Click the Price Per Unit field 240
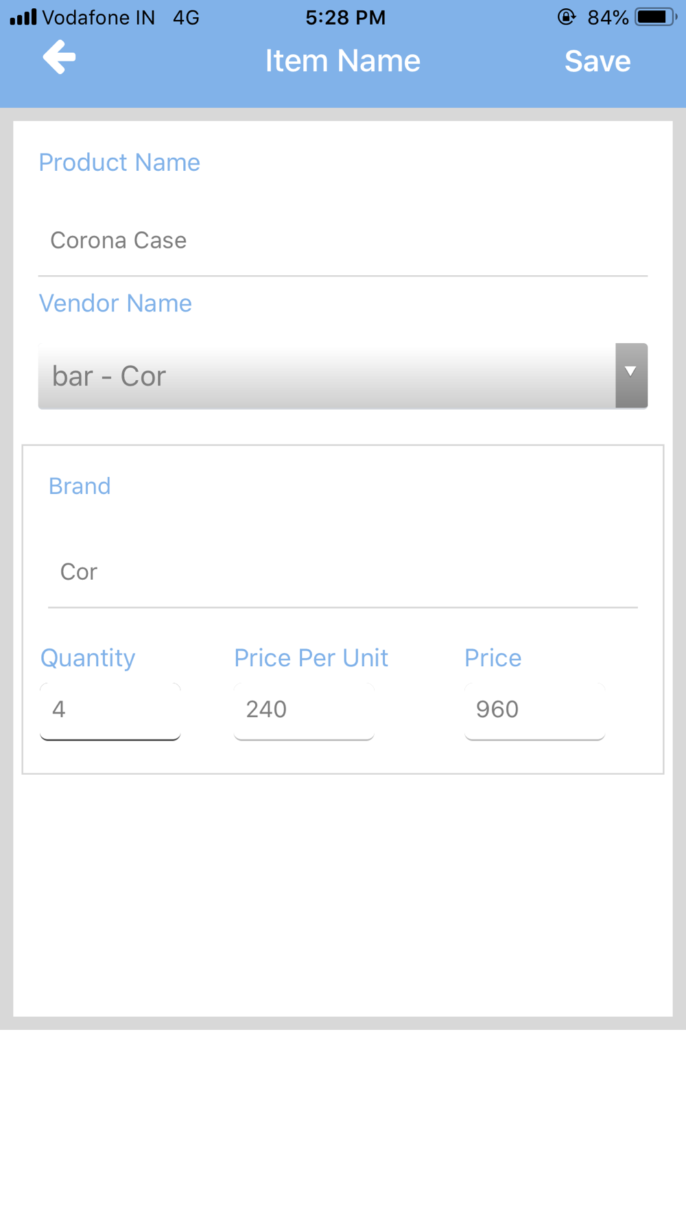 (x=304, y=710)
